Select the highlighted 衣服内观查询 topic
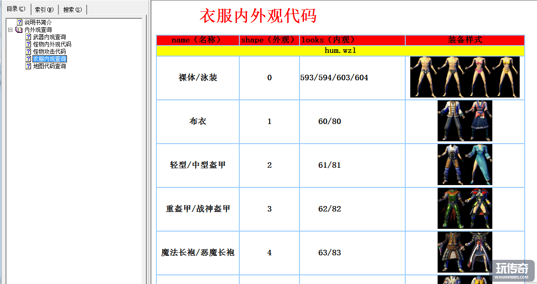The image size is (537, 284). click(x=50, y=59)
